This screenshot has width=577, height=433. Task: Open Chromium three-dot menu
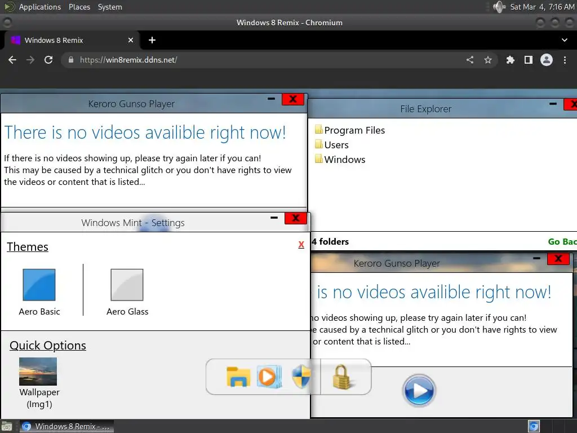565,60
